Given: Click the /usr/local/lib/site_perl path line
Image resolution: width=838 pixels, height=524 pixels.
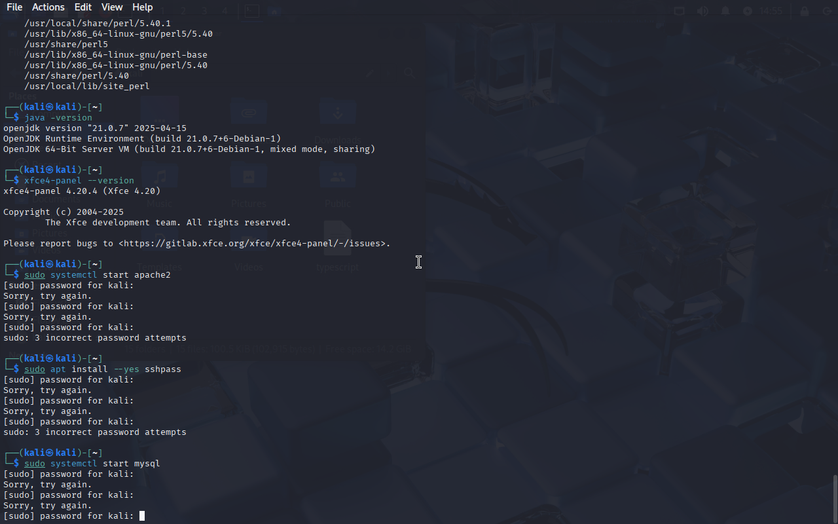Looking at the screenshot, I should point(87,86).
